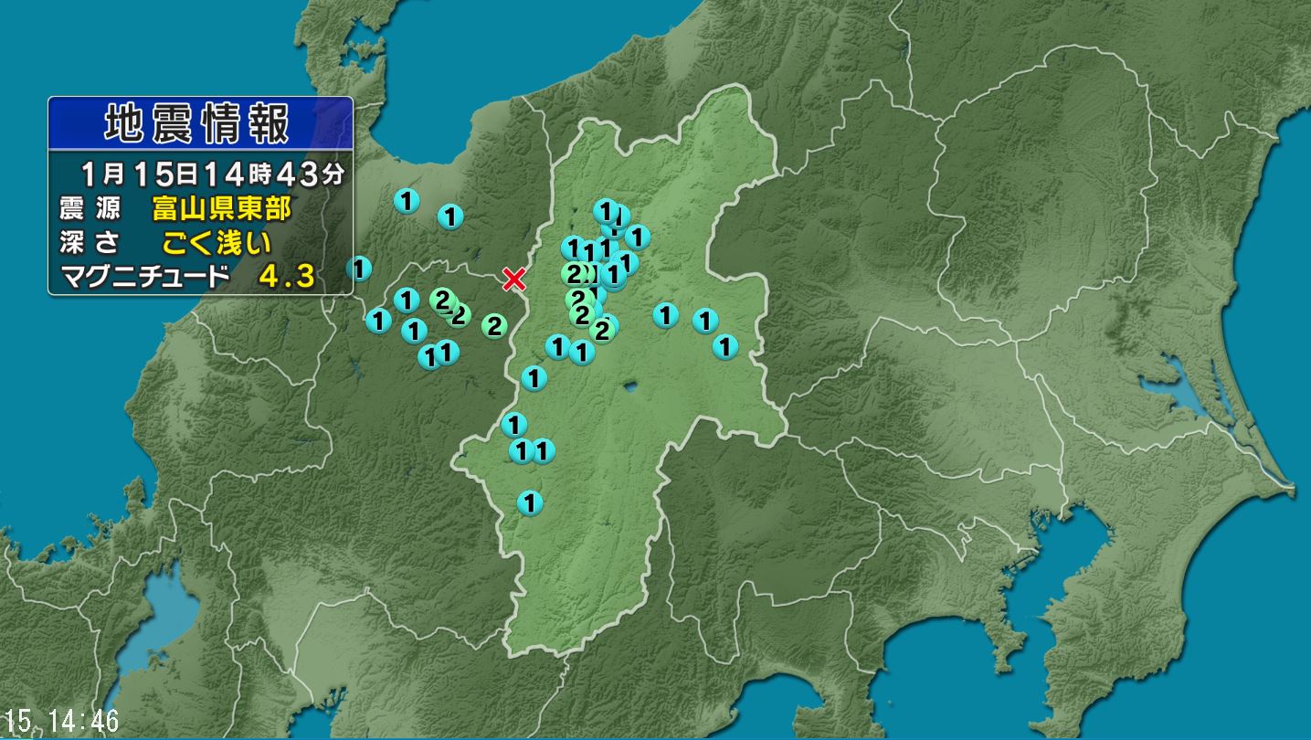Select intensity 2 marker nearest left of epicenter
Viewport: 1311px width, 740px height.
(x=494, y=324)
